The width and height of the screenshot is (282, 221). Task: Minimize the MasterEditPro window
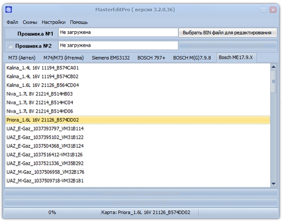264,10
